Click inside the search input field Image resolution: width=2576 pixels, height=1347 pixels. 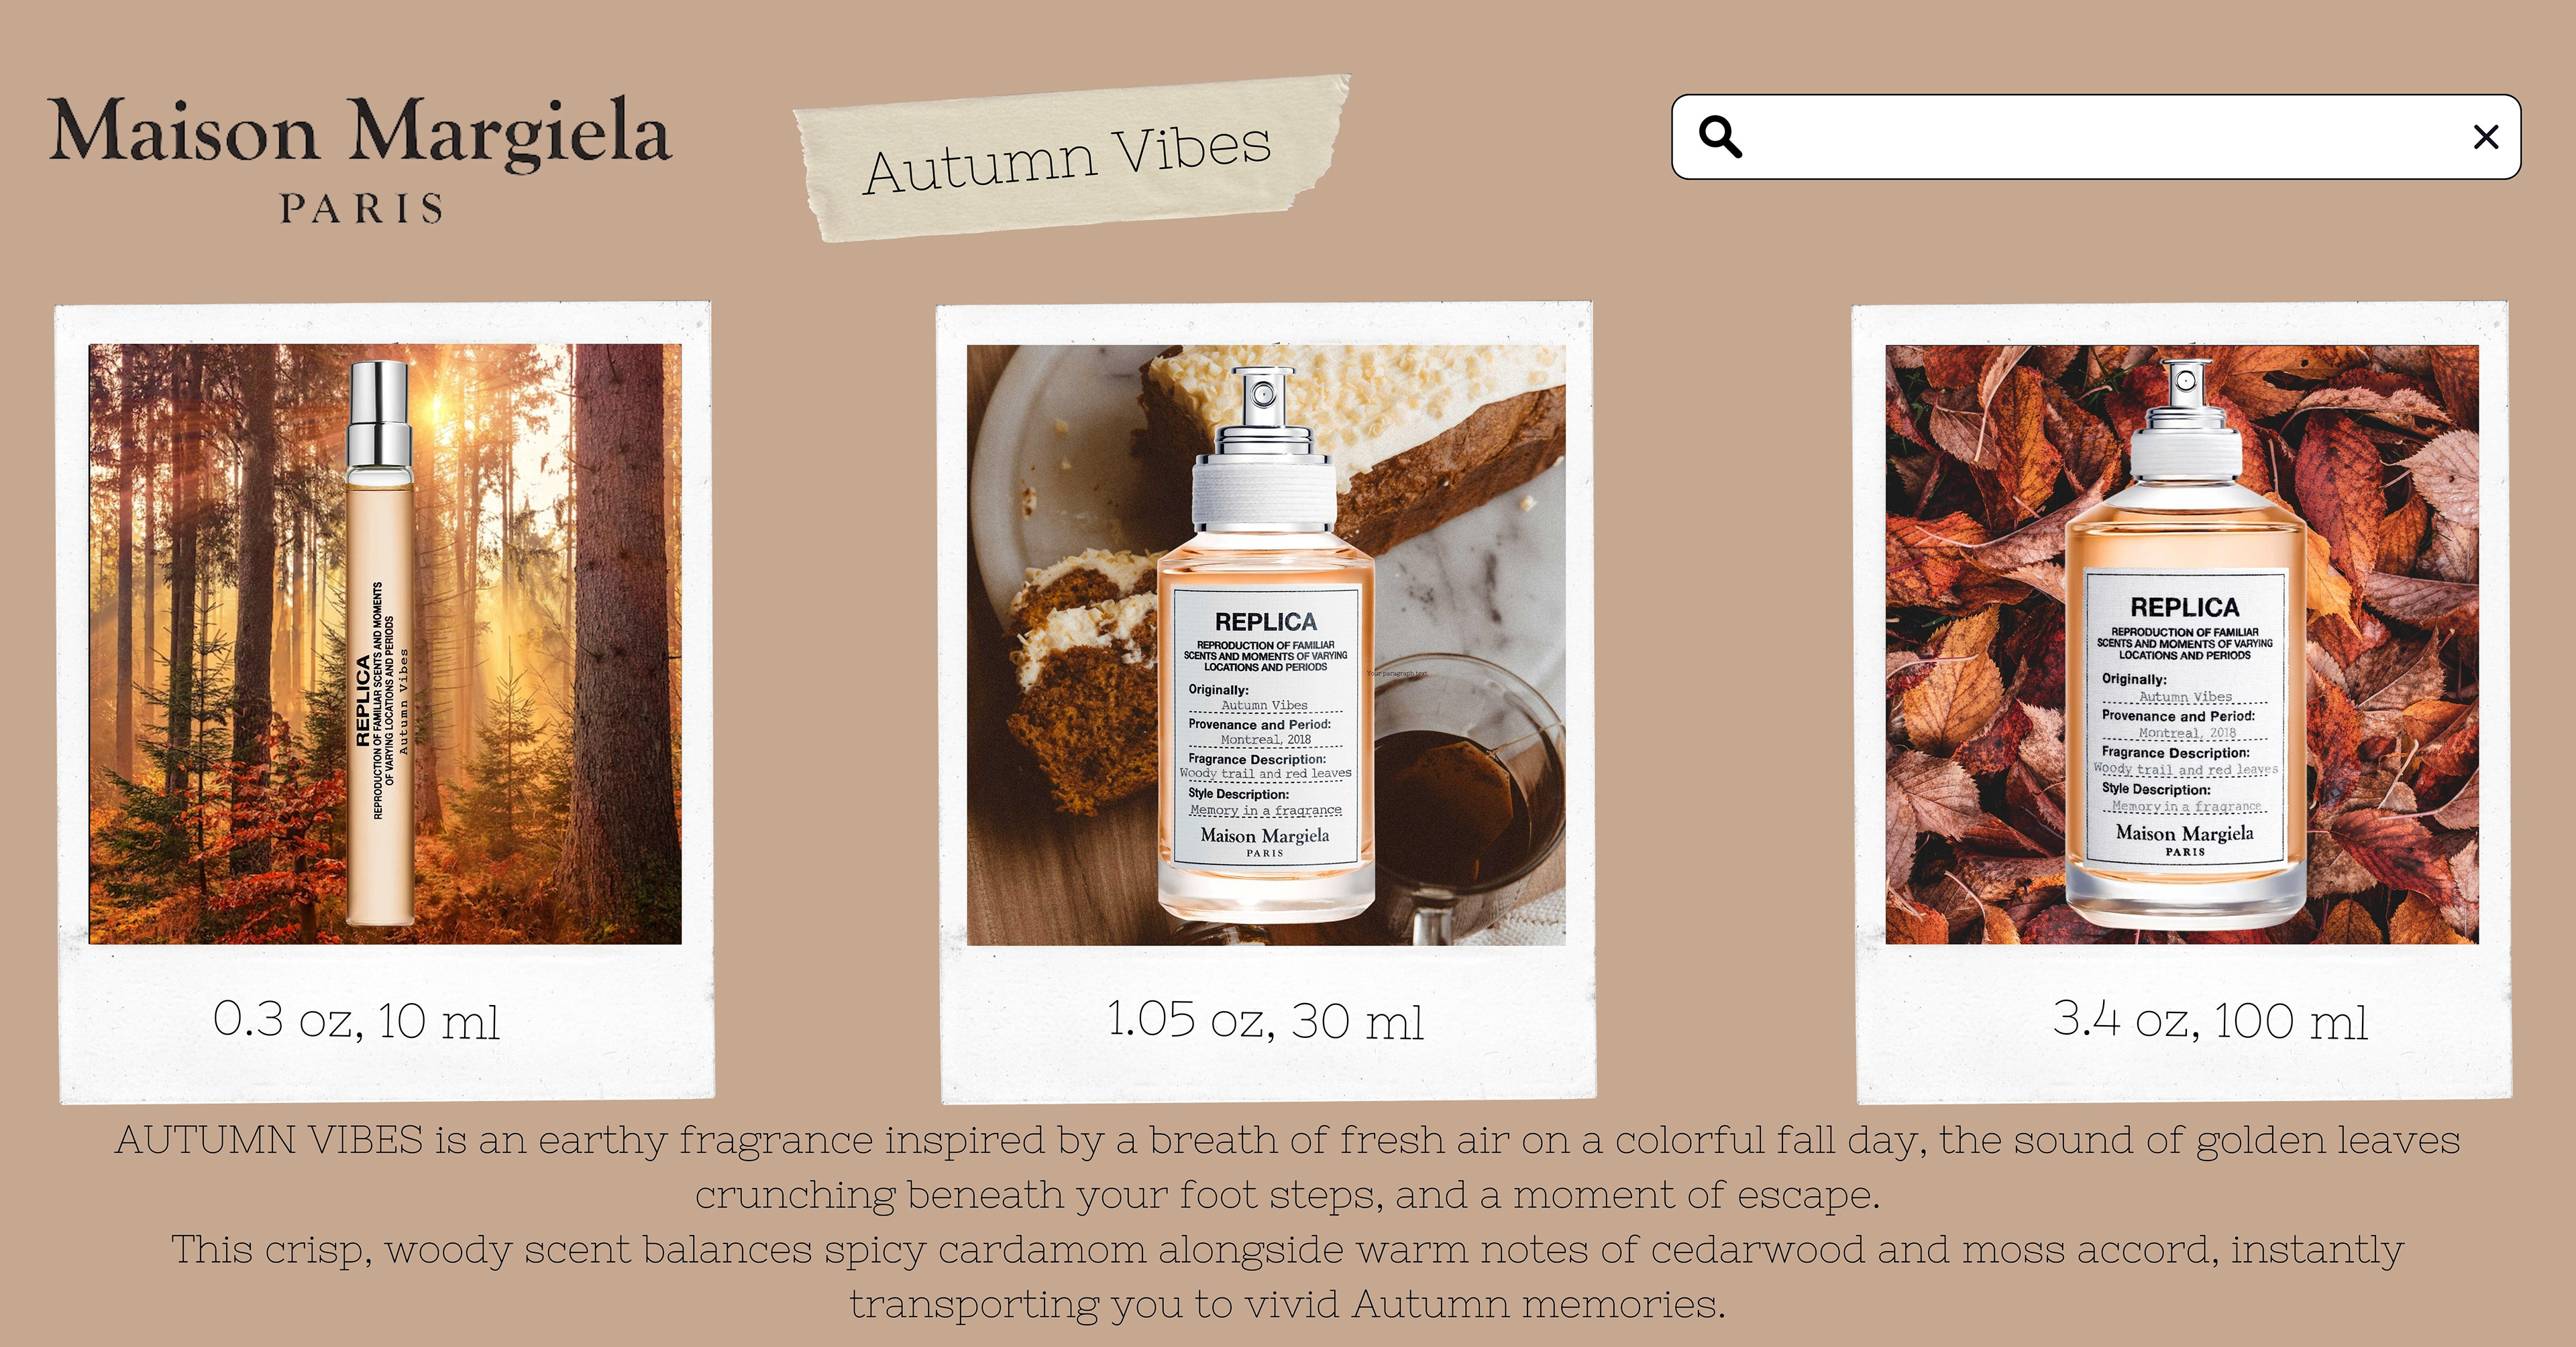tap(2096, 137)
